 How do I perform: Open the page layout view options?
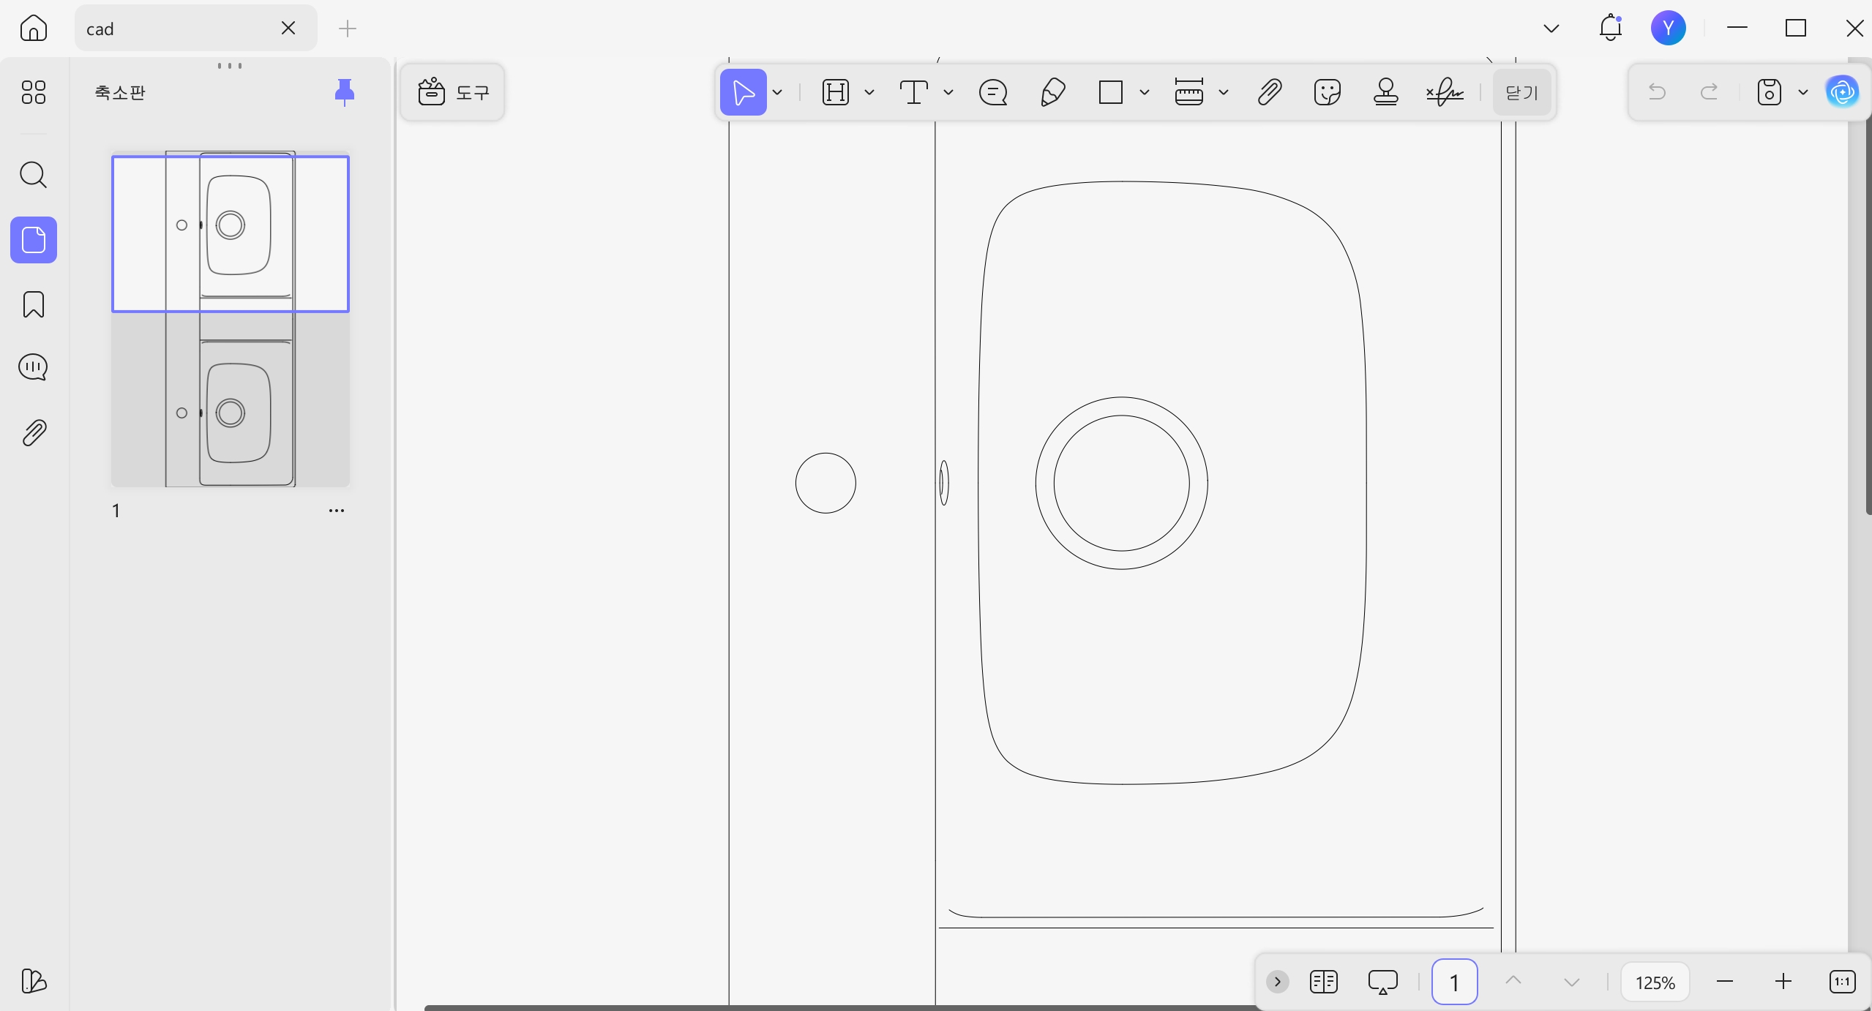tap(1324, 982)
